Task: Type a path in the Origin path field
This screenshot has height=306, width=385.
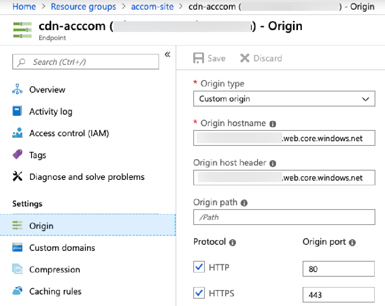Action: [284, 217]
